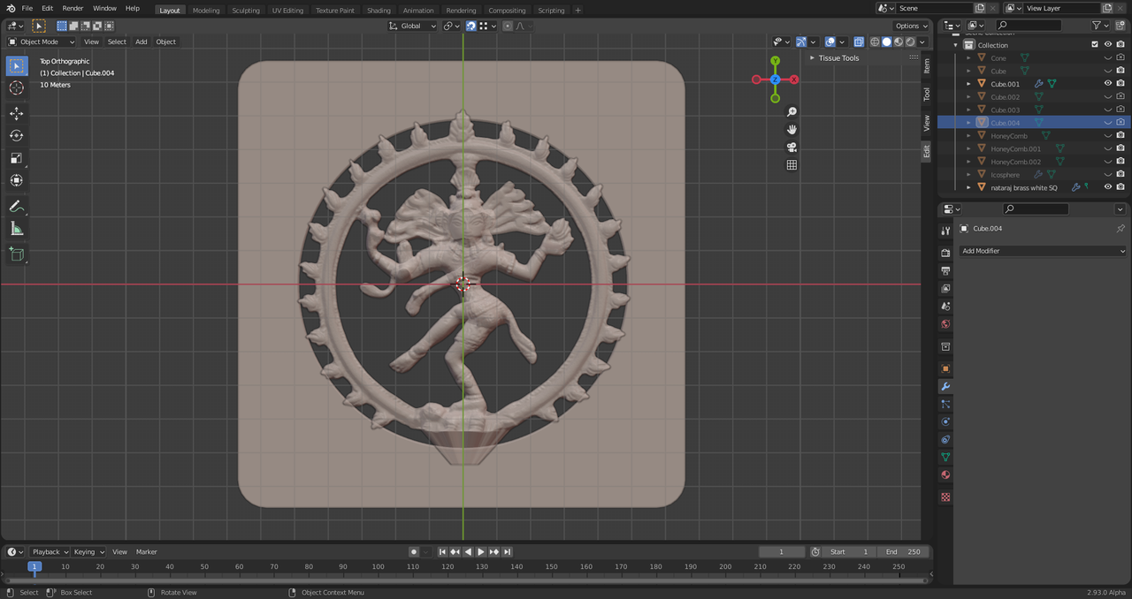Image resolution: width=1132 pixels, height=599 pixels.
Task: Uncheck the Collection exclude checkbox
Action: click(x=1095, y=44)
